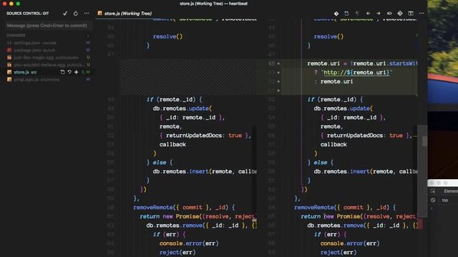Click 'removeRemote' in the left diff pane
This screenshot has width=458, height=257.
pyautogui.click(x=153, y=208)
